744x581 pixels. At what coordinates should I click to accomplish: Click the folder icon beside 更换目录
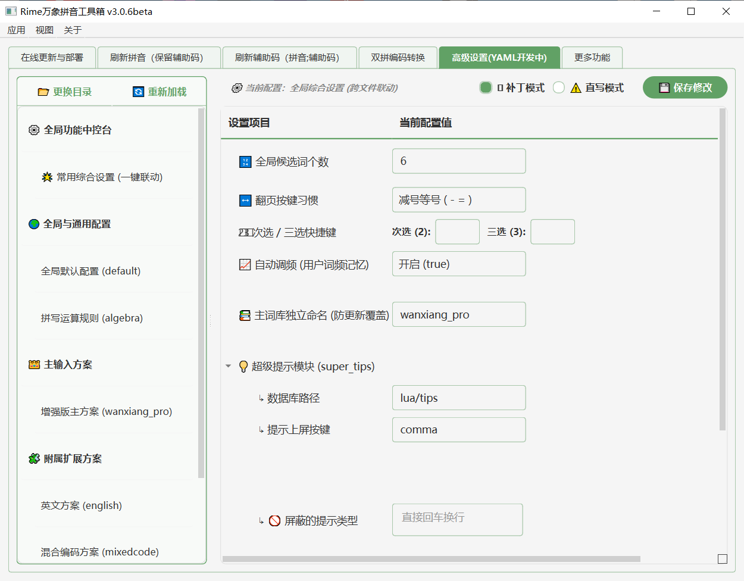click(43, 92)
